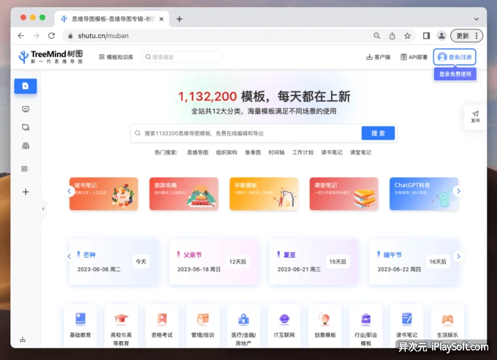Image resolution: width=497 pixels, height=360 pixels.
Task: Open the 父亲节 date card
Action: pyautogui.click(x=213, y=262)
